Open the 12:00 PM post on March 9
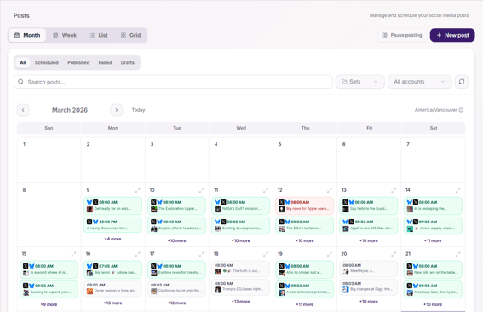The height and width of the screenshot is (312, 483). click(x=112, y=225)
